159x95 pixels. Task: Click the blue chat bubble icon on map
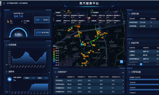coord(121,61)
